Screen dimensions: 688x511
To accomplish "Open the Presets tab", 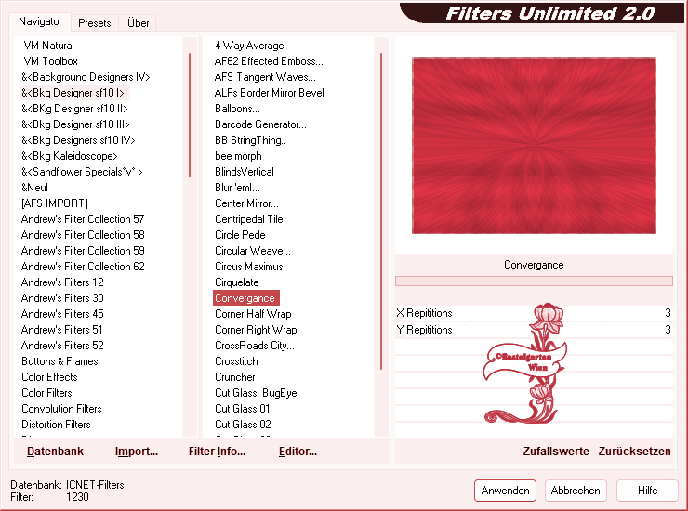I will [x=94, y=23].
